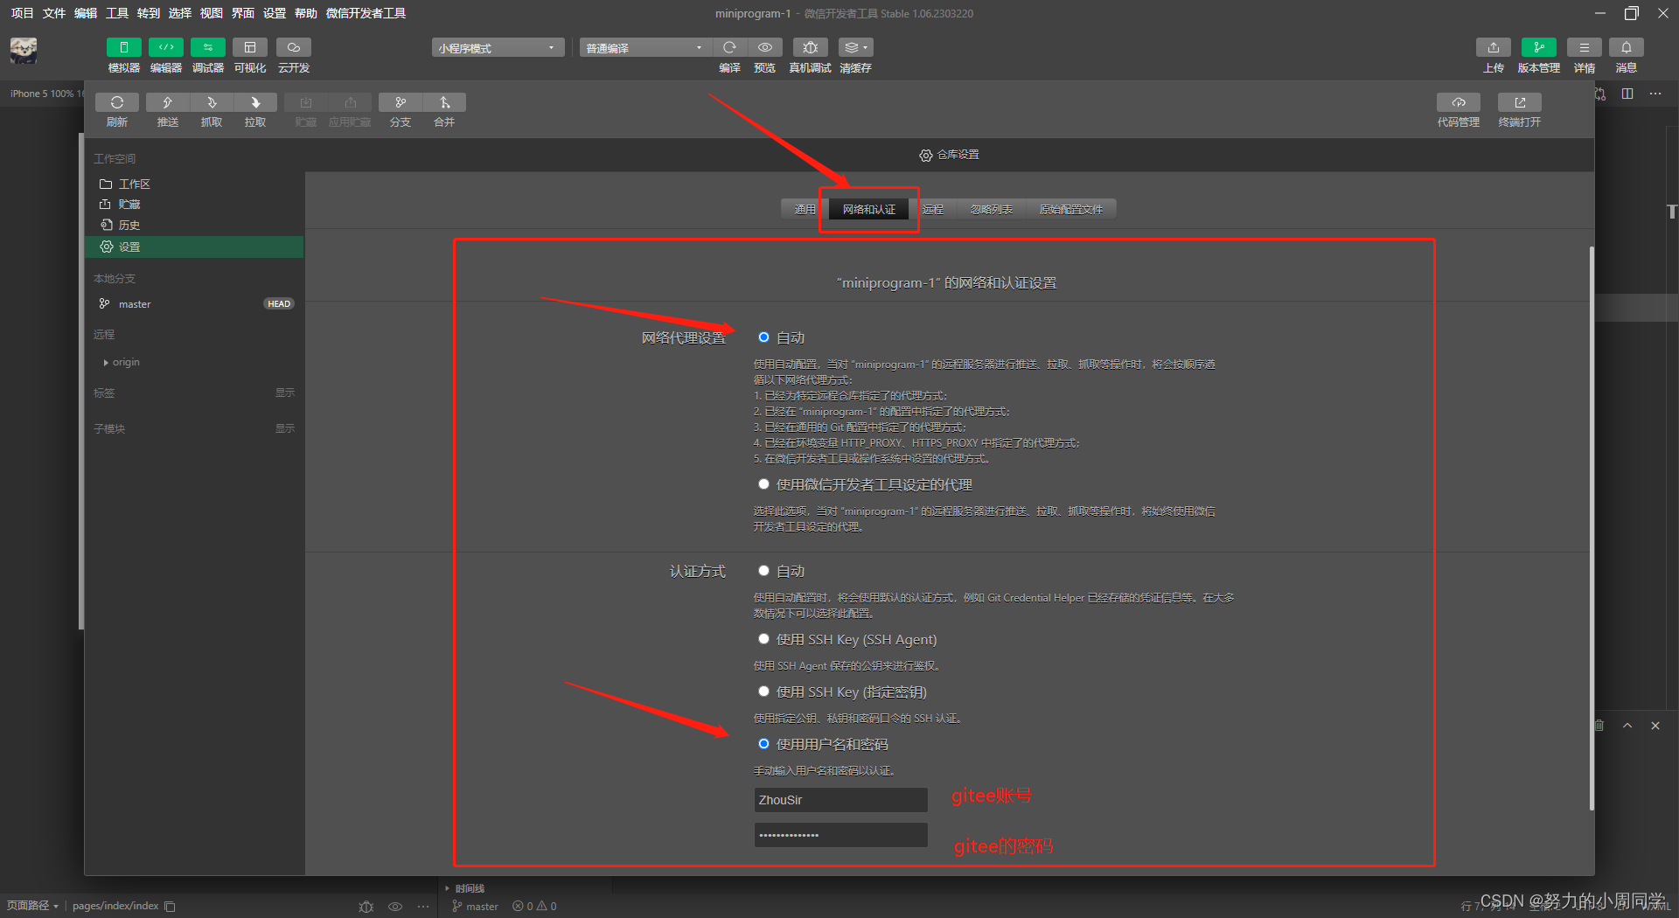Open Messages (消息) notifications
The width and height of the screenshot is (1679, 918).
(x=1627, y=47)
